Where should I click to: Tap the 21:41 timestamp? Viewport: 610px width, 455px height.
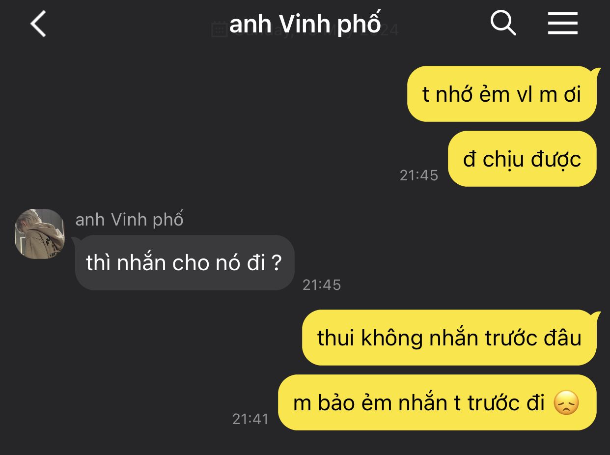[250, 419]
